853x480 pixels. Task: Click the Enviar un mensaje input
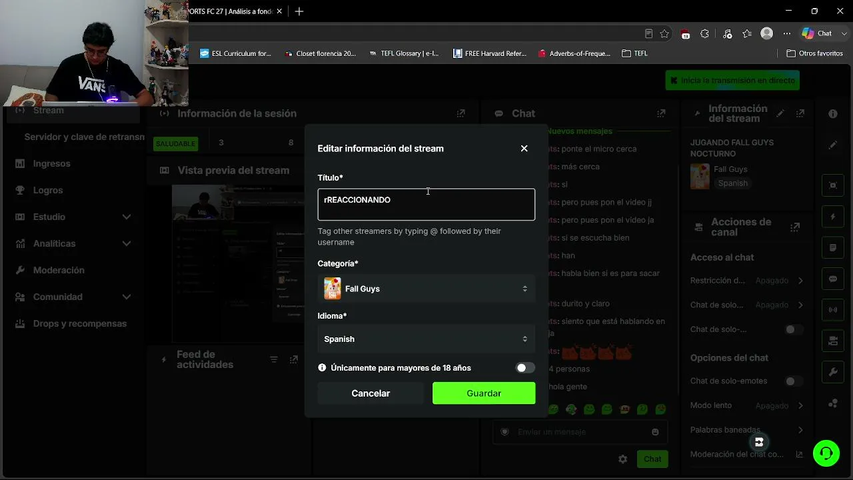pyautogui.click(x=580, y=432)
